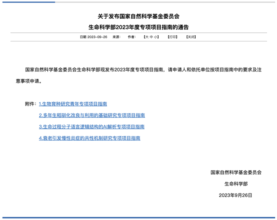This screenshot has height=220, width=277.
Task: Set font size to medium (中)
Action: coord(151,37)
